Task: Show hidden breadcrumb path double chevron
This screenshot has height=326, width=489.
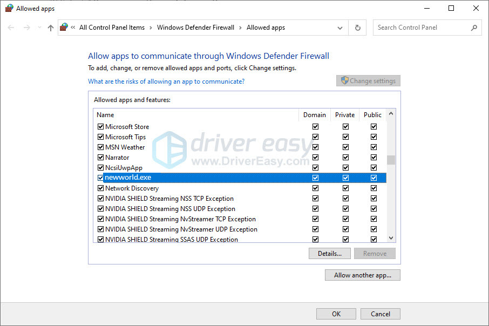Action: tap(73, 28)
